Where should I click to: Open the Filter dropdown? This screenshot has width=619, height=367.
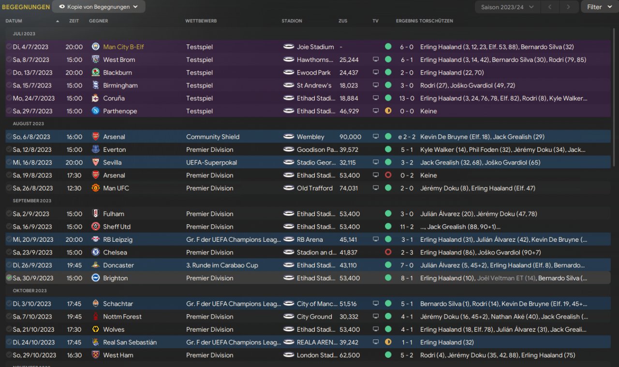pyautogui.click(x=600, y=7)
